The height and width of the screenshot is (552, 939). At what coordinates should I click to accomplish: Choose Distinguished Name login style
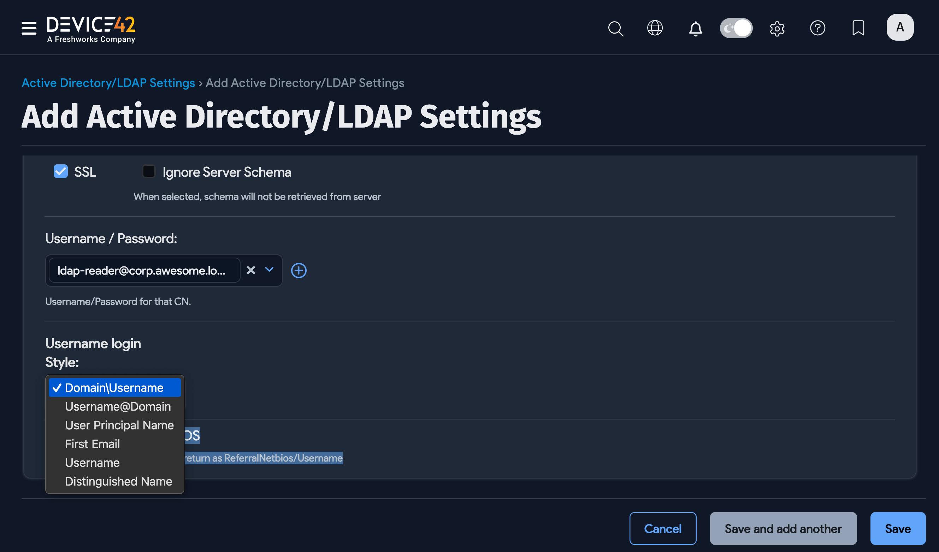point(118,481)
